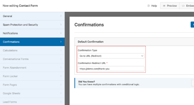Open the General settings section
Image resolution: width=194 pixels, height=105 pixels.
[32, 16]
